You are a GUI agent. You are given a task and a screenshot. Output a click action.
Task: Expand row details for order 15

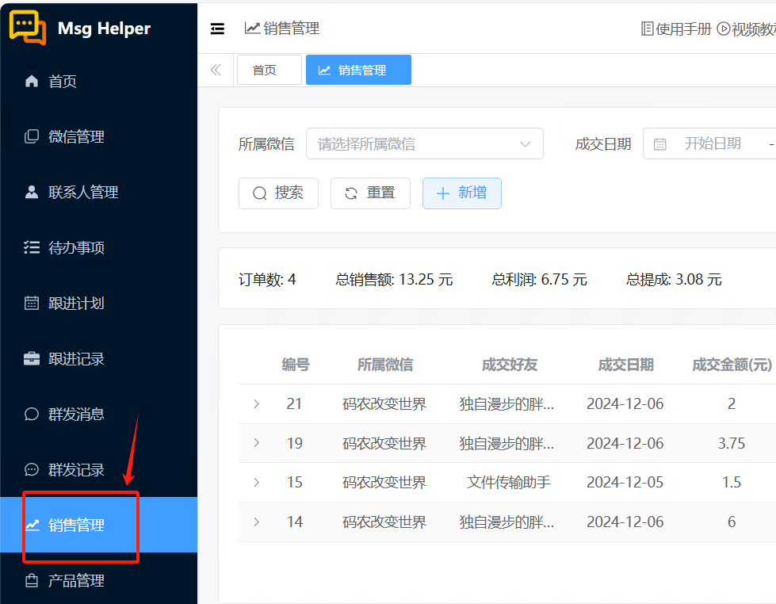[256, 482]
